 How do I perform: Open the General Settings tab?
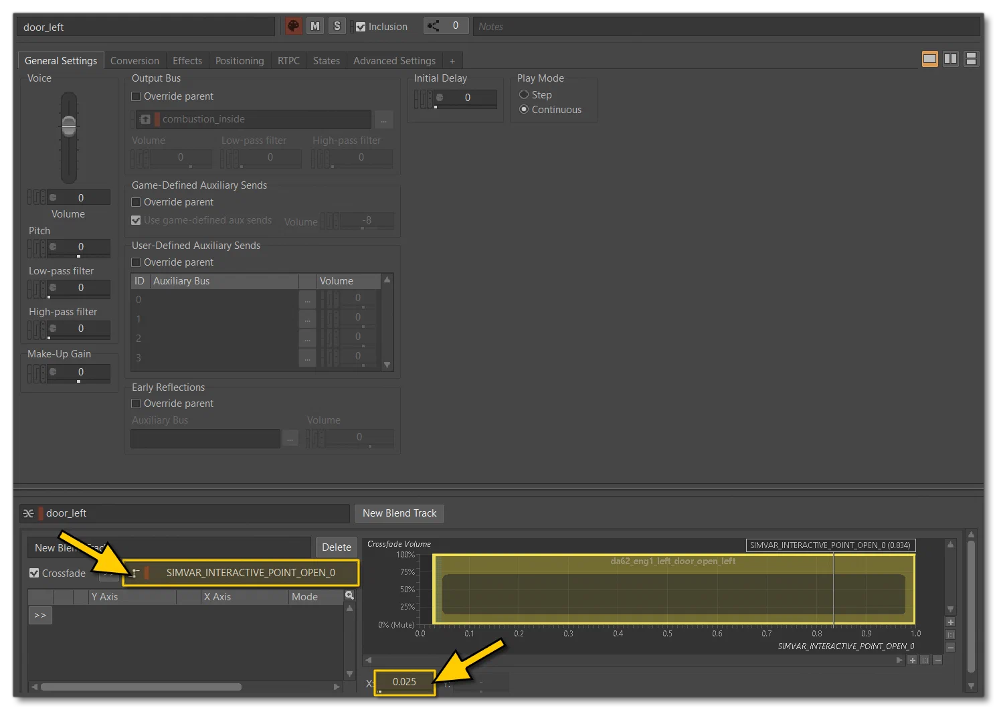(x=61, y=60)
